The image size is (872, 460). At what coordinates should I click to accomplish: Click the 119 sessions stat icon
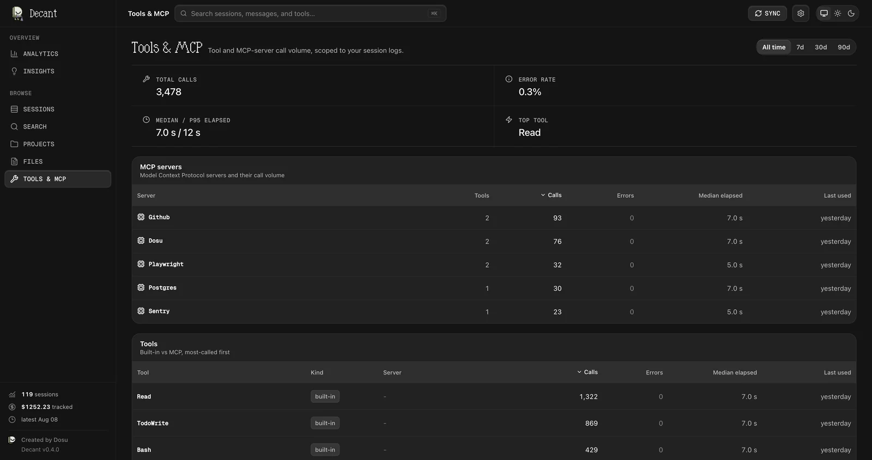pyautogui.click(x=12, y=395)
